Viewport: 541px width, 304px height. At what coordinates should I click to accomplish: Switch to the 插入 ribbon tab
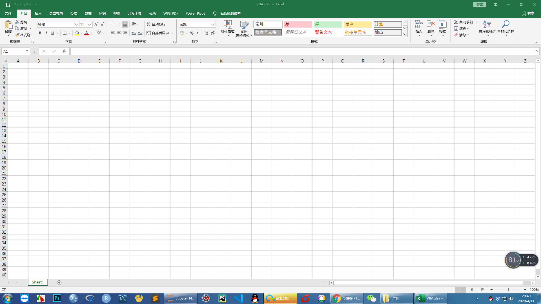pyautogui.click(x=38, y=14)
